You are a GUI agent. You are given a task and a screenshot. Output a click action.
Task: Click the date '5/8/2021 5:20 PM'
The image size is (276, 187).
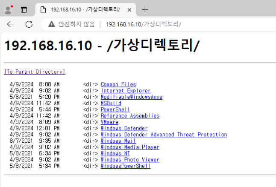(35, 97)
